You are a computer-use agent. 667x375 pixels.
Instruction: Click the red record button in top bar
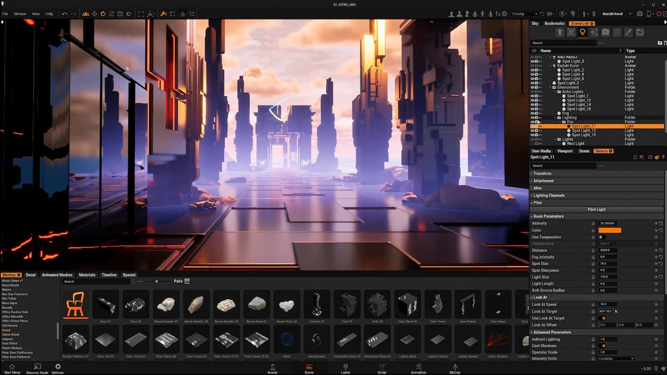660,14
